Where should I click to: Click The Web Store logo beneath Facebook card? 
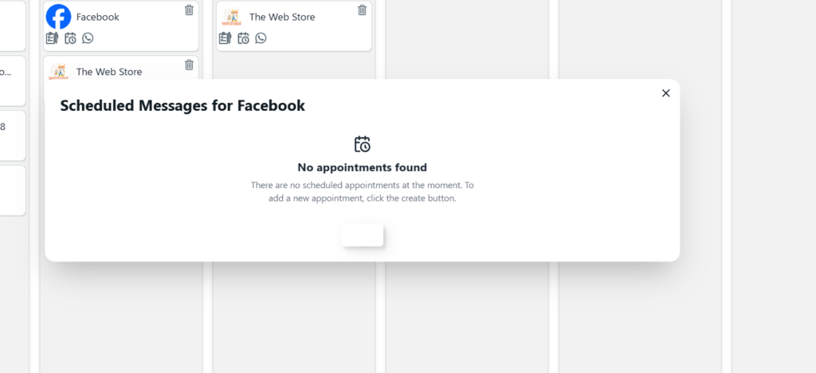(58, 72)
